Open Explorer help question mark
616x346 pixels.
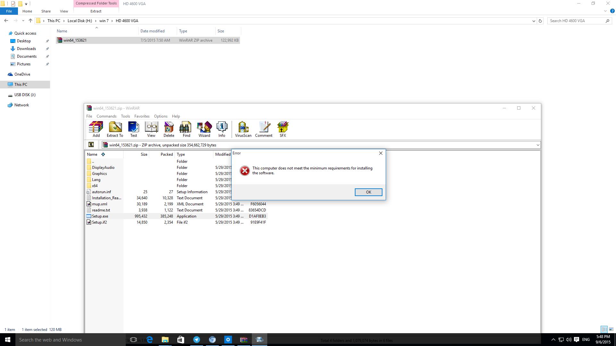612,11
